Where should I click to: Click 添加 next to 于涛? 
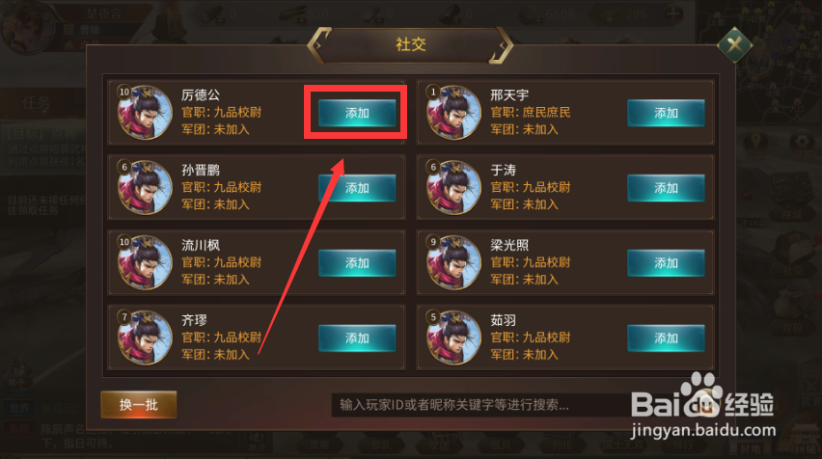pos(666,188)
